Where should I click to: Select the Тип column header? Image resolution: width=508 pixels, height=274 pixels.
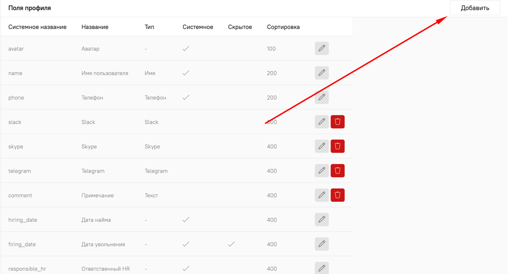tap(149, 27)
